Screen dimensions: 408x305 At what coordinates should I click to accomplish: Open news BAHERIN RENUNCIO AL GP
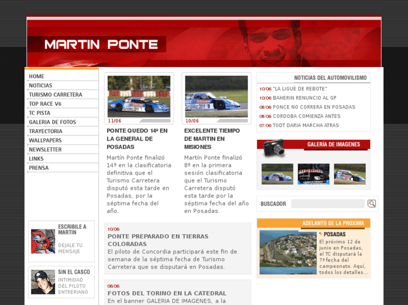click(x=305, y=98)
